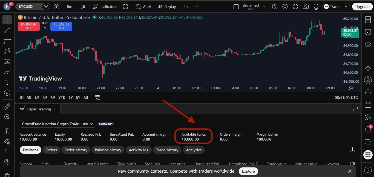Click the red SELL 85,068.87 button
374x177 pixels.
[x=29, y=26]
